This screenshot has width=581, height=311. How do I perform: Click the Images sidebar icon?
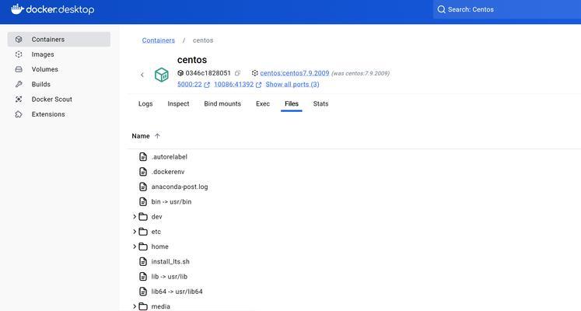[x=19, y=54]
